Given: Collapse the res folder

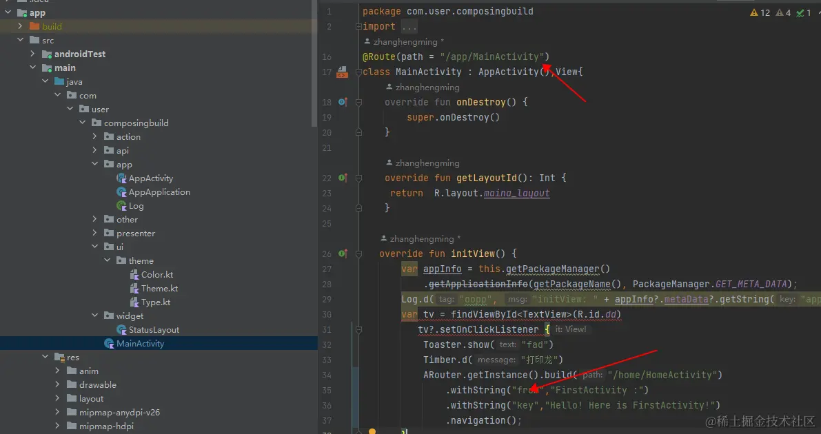Looking at the screenshot, I should click(x=45, y=357).
